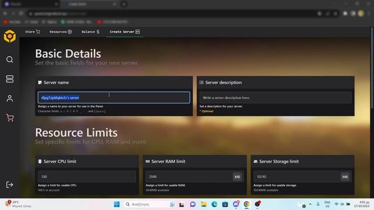Open File Explorer from the taskbar
374x210 pixels.
pos(203,204)
